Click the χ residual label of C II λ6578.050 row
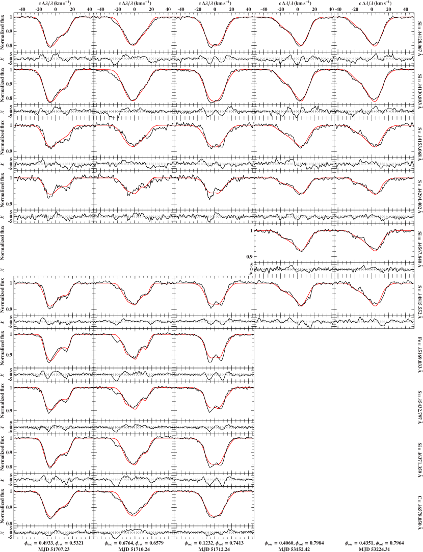Viewport: 423px width, 552px height. tap(3, 534)
